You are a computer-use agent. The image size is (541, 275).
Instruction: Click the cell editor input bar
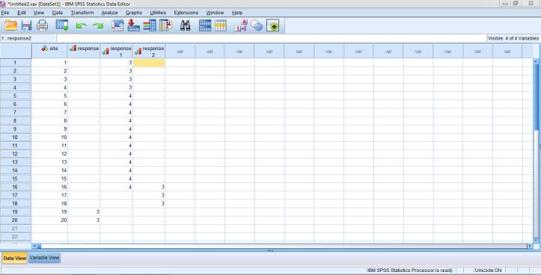pyautogui.click(x=271, y=39)
